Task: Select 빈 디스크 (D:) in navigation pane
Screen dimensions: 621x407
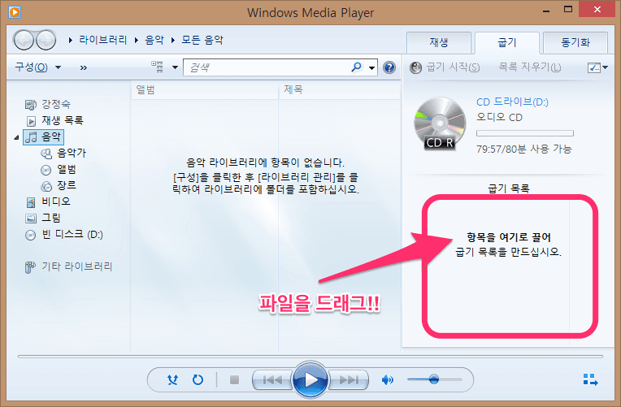Action: (63, 235)
